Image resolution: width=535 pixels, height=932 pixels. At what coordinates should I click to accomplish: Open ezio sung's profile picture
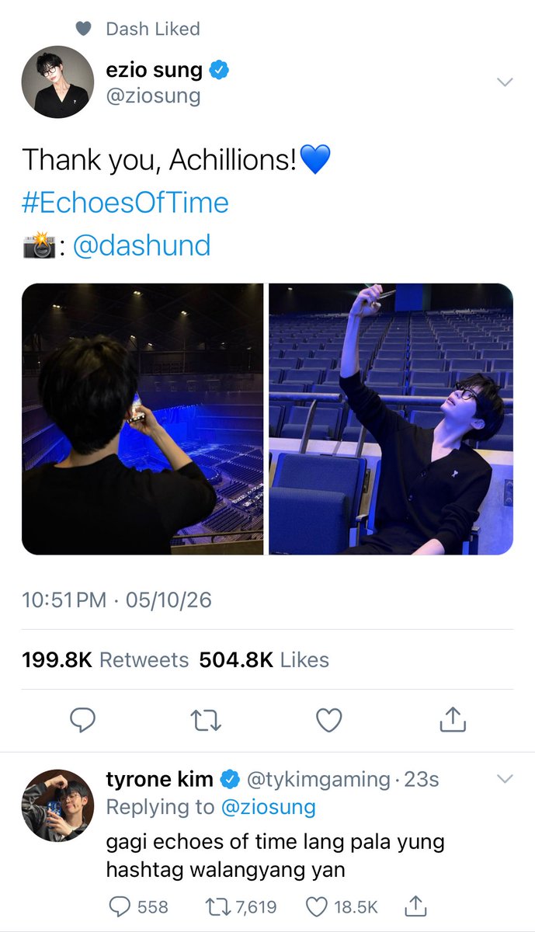57,82
